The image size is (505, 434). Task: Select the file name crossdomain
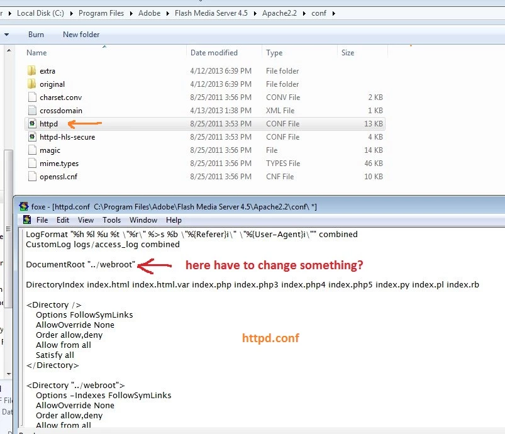click(x=61, y=111)
